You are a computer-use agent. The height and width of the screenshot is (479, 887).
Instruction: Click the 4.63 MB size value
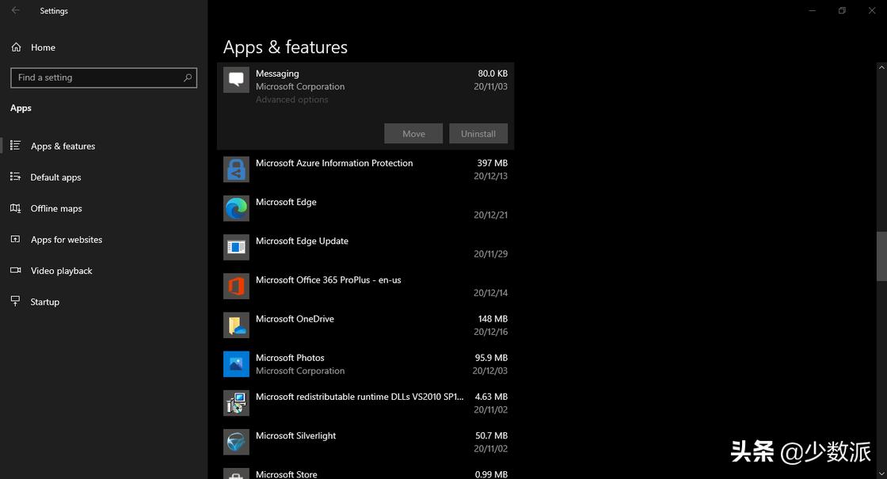(x=491, y=397)
